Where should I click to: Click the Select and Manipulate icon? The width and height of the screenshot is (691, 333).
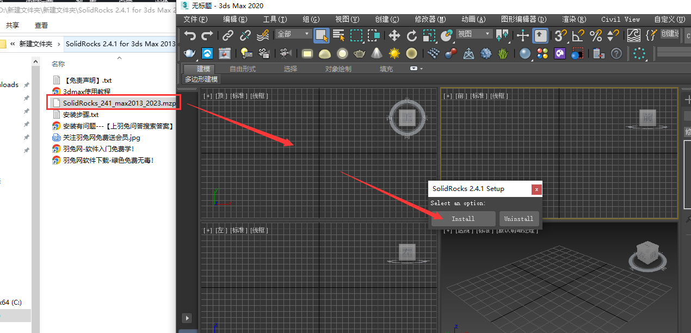[x=523, y=36]
